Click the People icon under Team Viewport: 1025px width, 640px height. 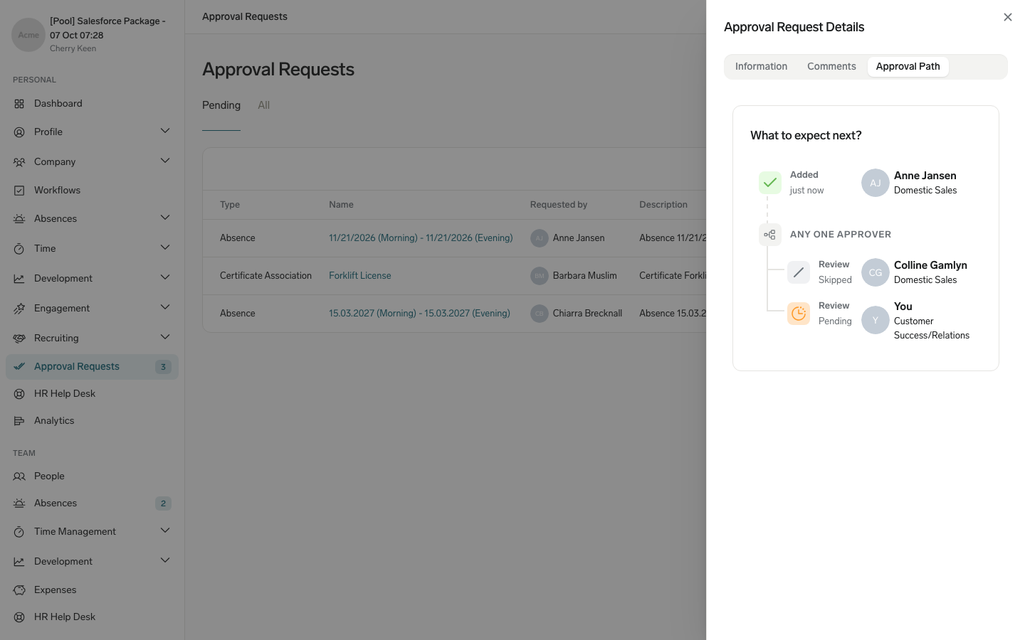19,476
